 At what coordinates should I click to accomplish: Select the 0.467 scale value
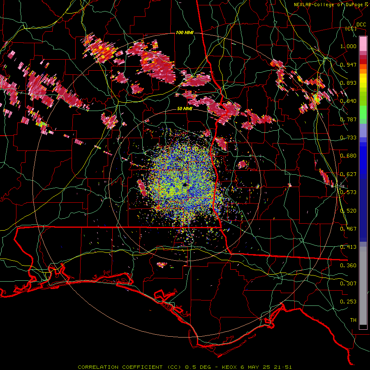348,229
